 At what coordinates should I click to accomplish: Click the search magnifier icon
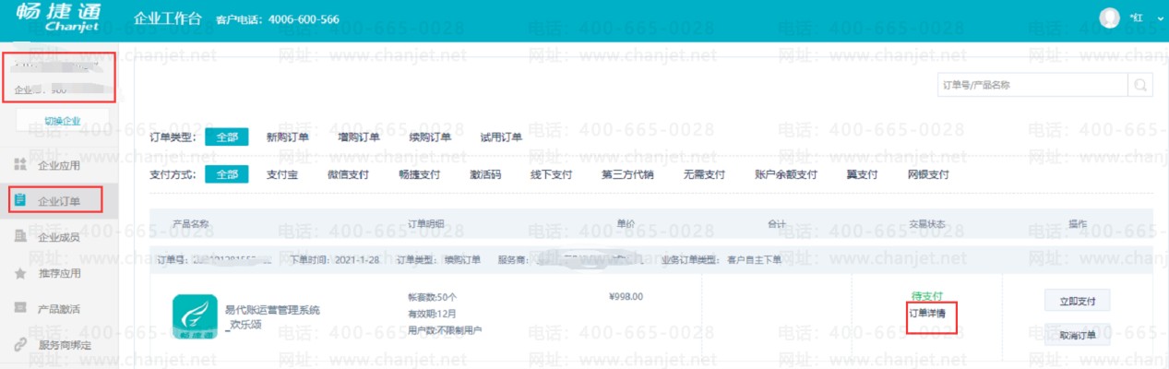(x=1141, y=85)
